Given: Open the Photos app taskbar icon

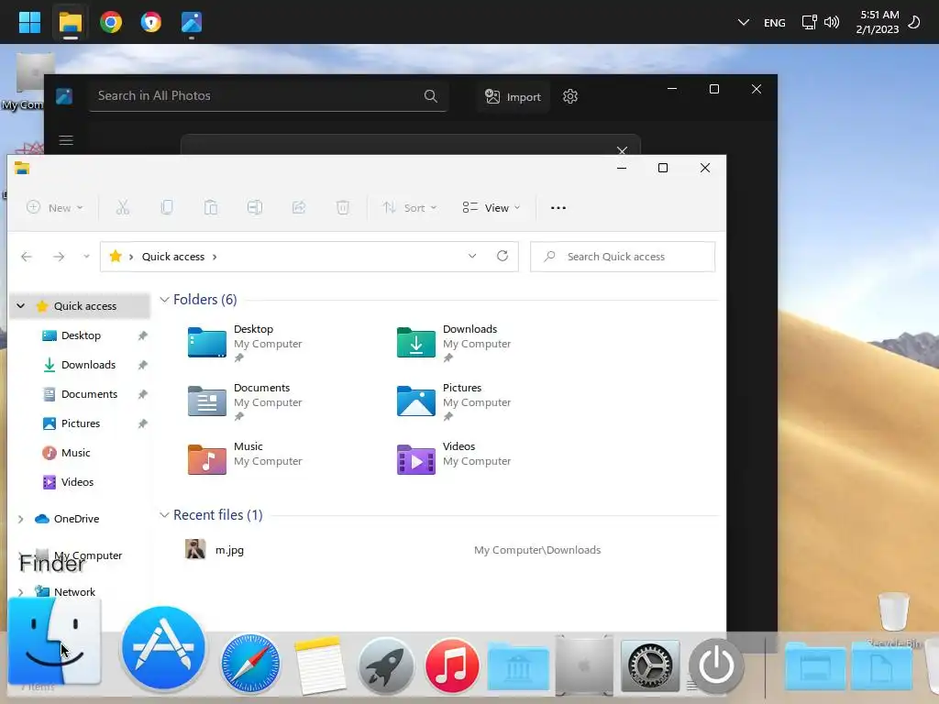Looking at the screenshot, I should point(192,22).
